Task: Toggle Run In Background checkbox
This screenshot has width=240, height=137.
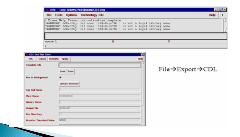Action: click(60, 78)
